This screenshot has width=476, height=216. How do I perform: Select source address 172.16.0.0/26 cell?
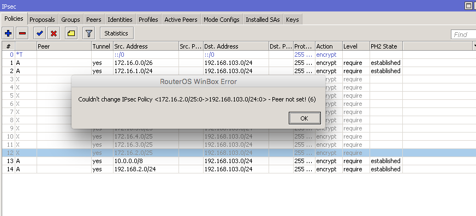146,63
